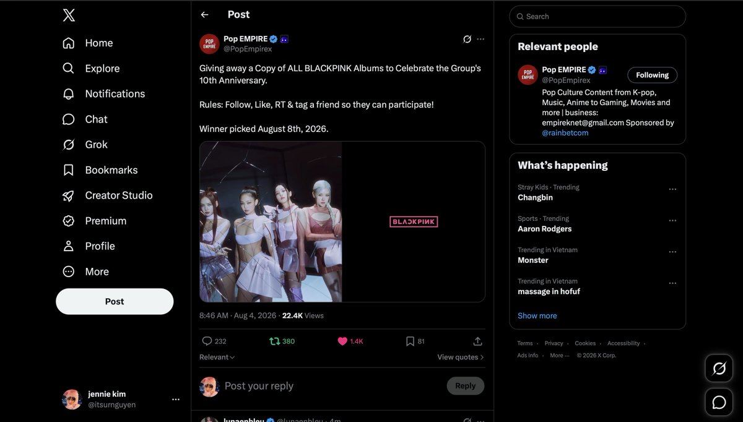Open the Ads Info footer link

tap(528, 356)
